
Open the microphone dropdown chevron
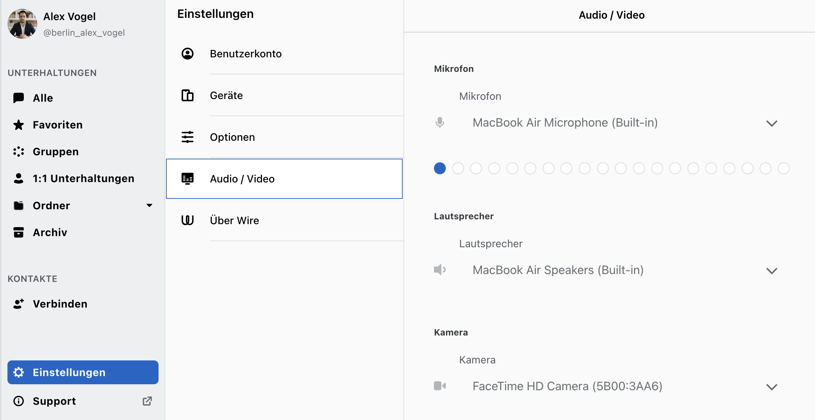pos(772,123)
